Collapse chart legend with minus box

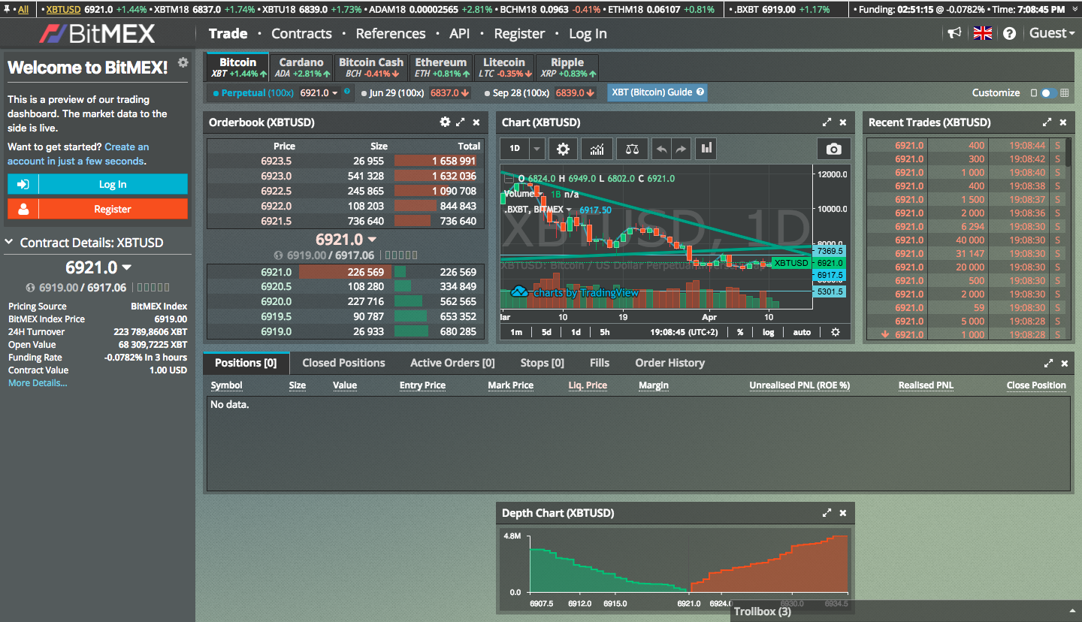click(509, 179)
